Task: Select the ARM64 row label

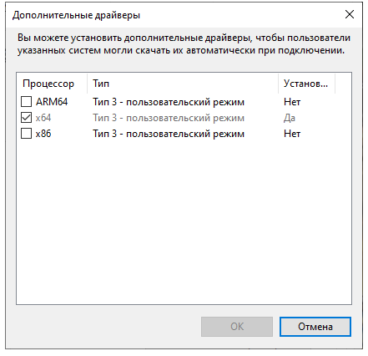Action: click(52, 102)
